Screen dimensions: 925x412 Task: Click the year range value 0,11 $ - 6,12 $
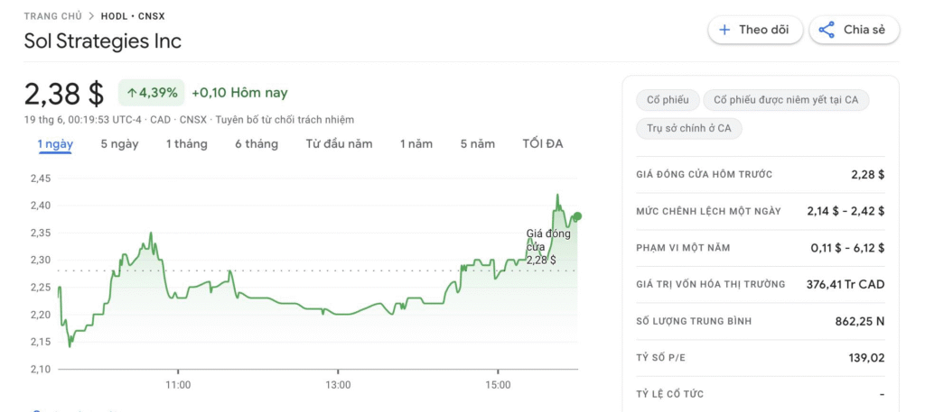click(847, 248)
